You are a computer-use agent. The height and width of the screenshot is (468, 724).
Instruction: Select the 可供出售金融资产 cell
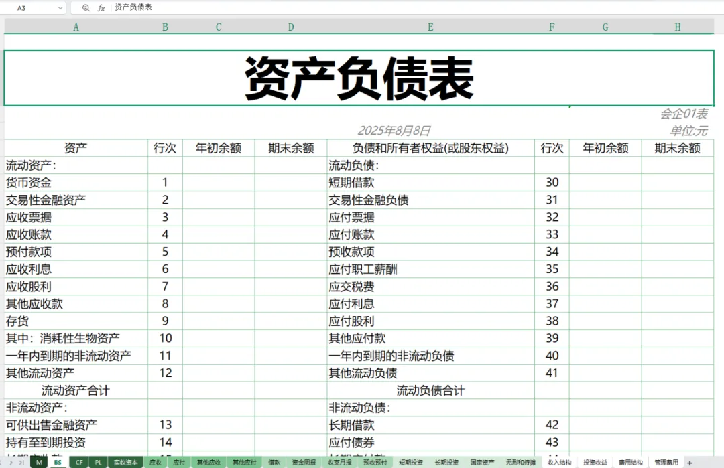pos(76,425)
